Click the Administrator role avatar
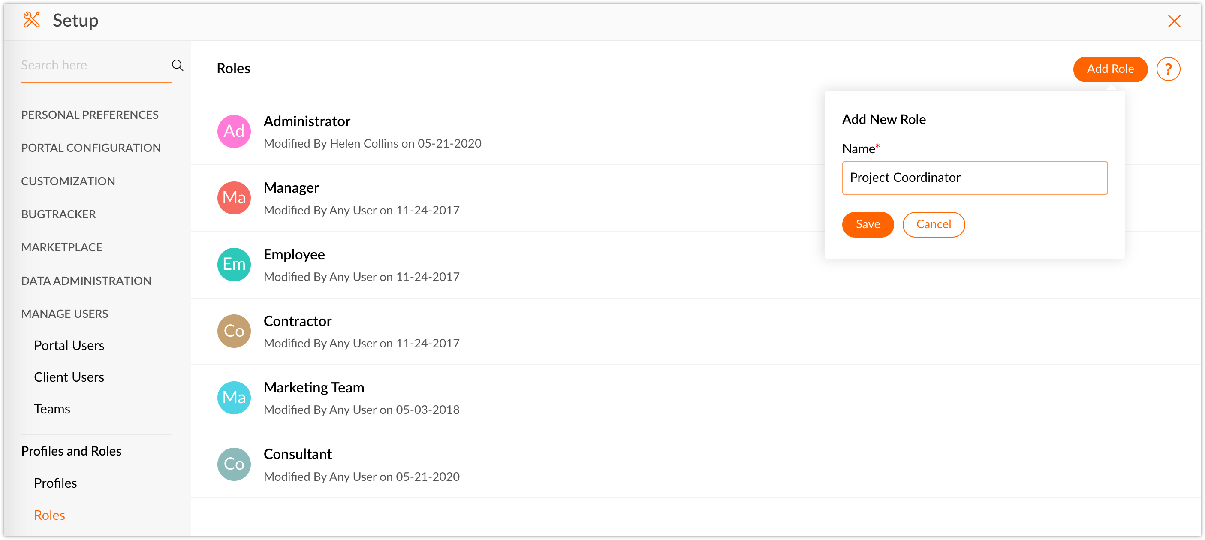The image size is (1205, 540). click(x=234, y=132)
